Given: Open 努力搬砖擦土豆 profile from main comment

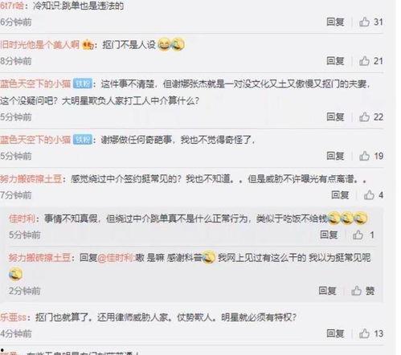Looking at the screenshot, I should [31, 179].
